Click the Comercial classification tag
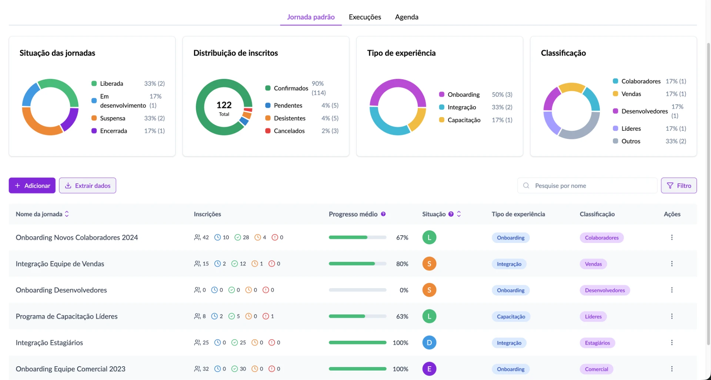This screenshot has width=711, height=380. [597, 369]
